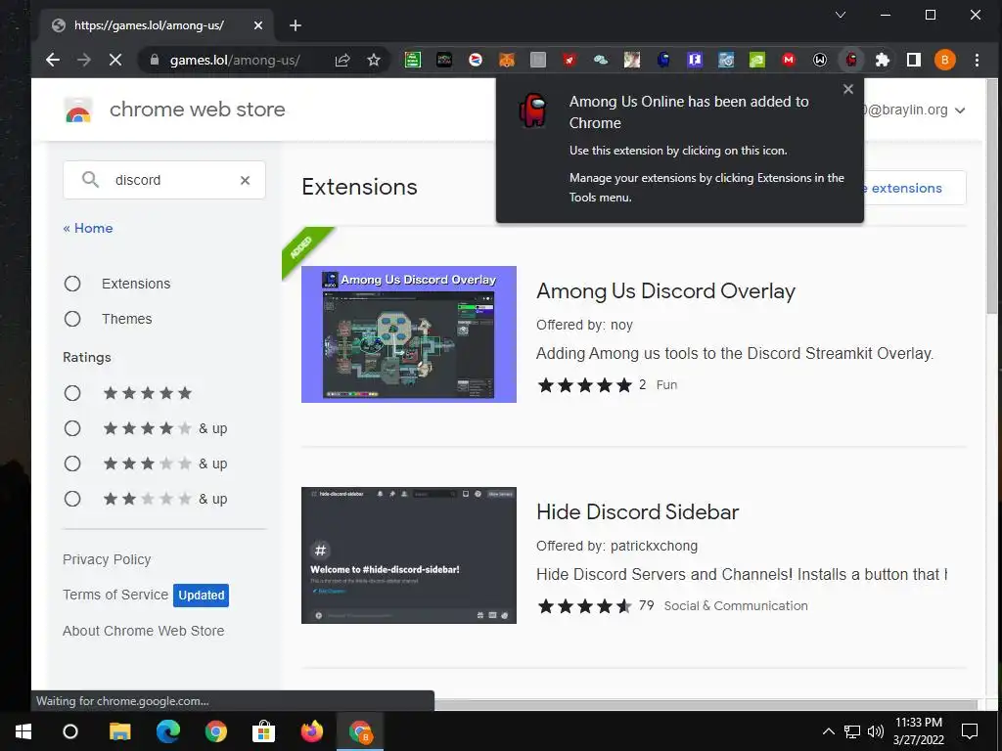The image size is (1002, 751).
Task: Open the Terms of Service link
Action: click(115, 596)
